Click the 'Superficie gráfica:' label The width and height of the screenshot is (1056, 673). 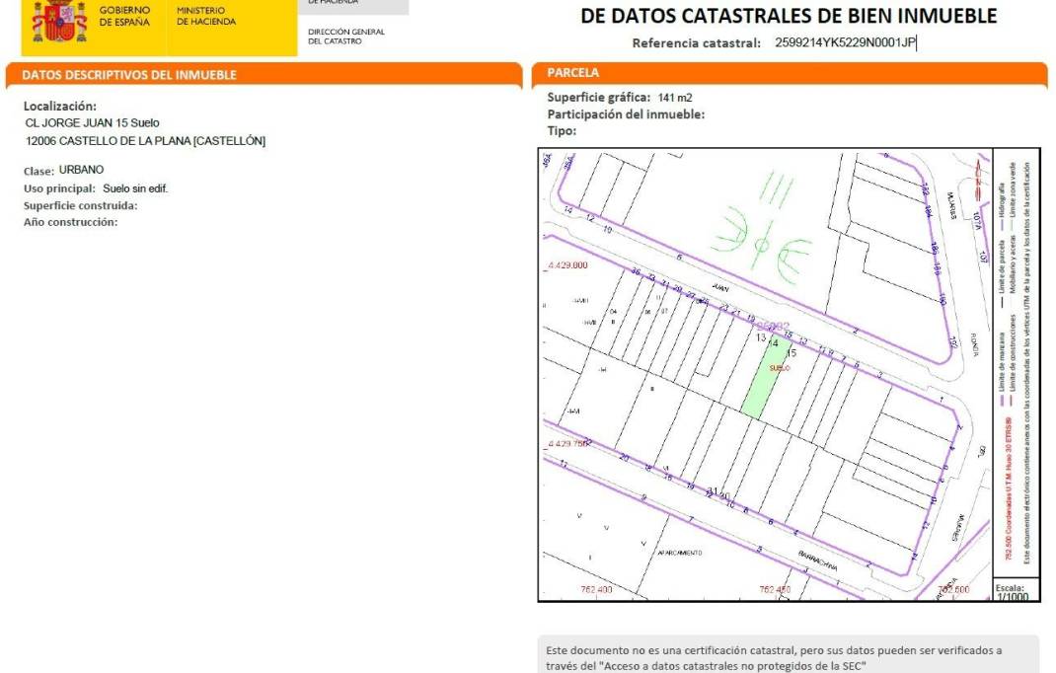pyautogui.click(x=599, y=97)
